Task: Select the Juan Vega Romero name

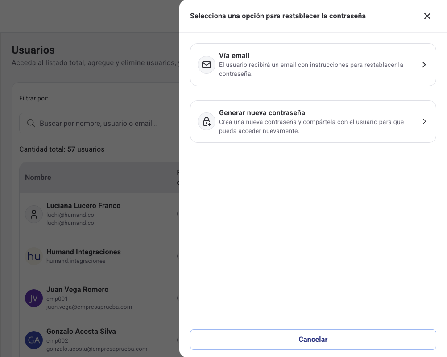Action: (x=77, y=290)
